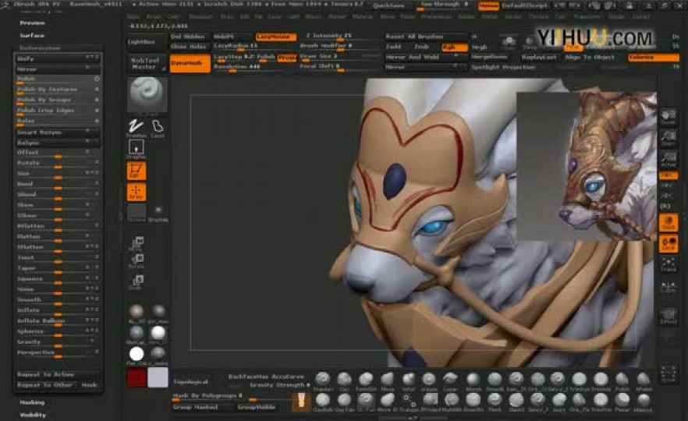
Task: Toggle the DynaMesh button
Action: (190, 63)
